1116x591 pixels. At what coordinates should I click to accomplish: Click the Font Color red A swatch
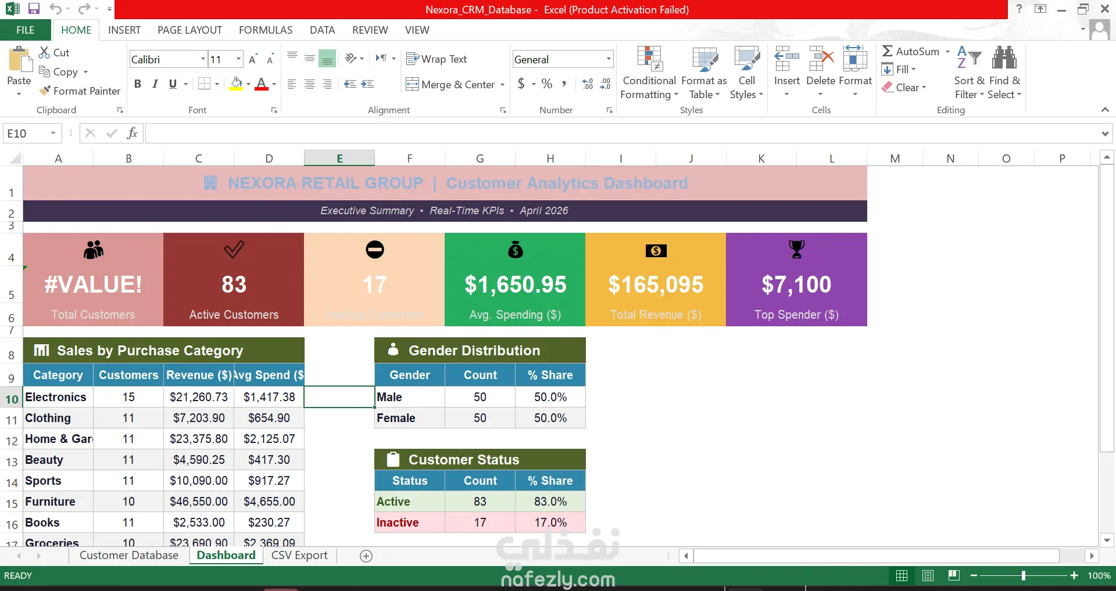click(262, 84)
